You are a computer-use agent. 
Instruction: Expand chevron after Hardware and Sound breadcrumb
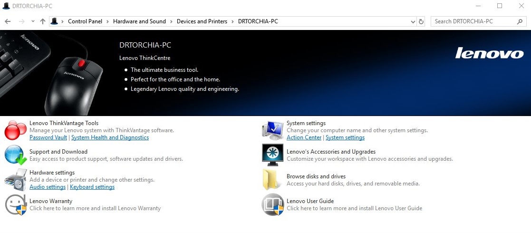coord(171,21)
